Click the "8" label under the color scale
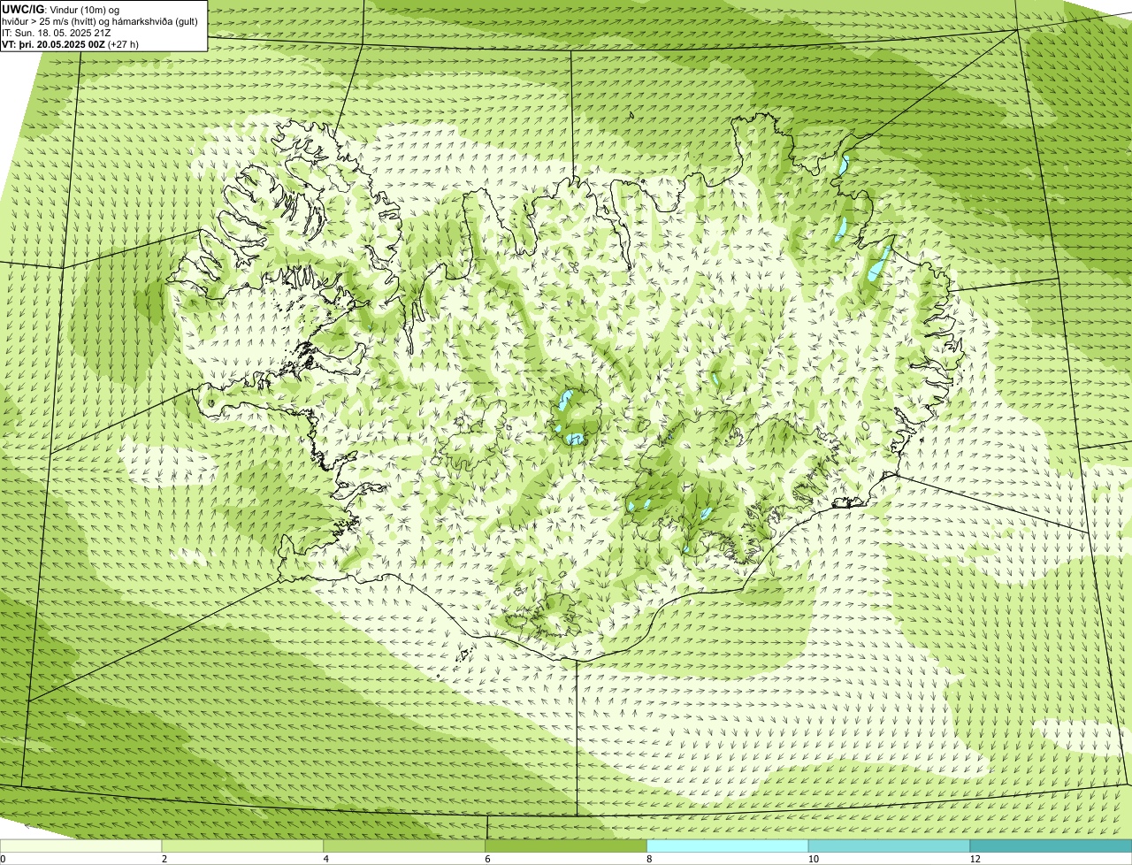Viewport: 1132px width, 865px height. coord(649,859)
